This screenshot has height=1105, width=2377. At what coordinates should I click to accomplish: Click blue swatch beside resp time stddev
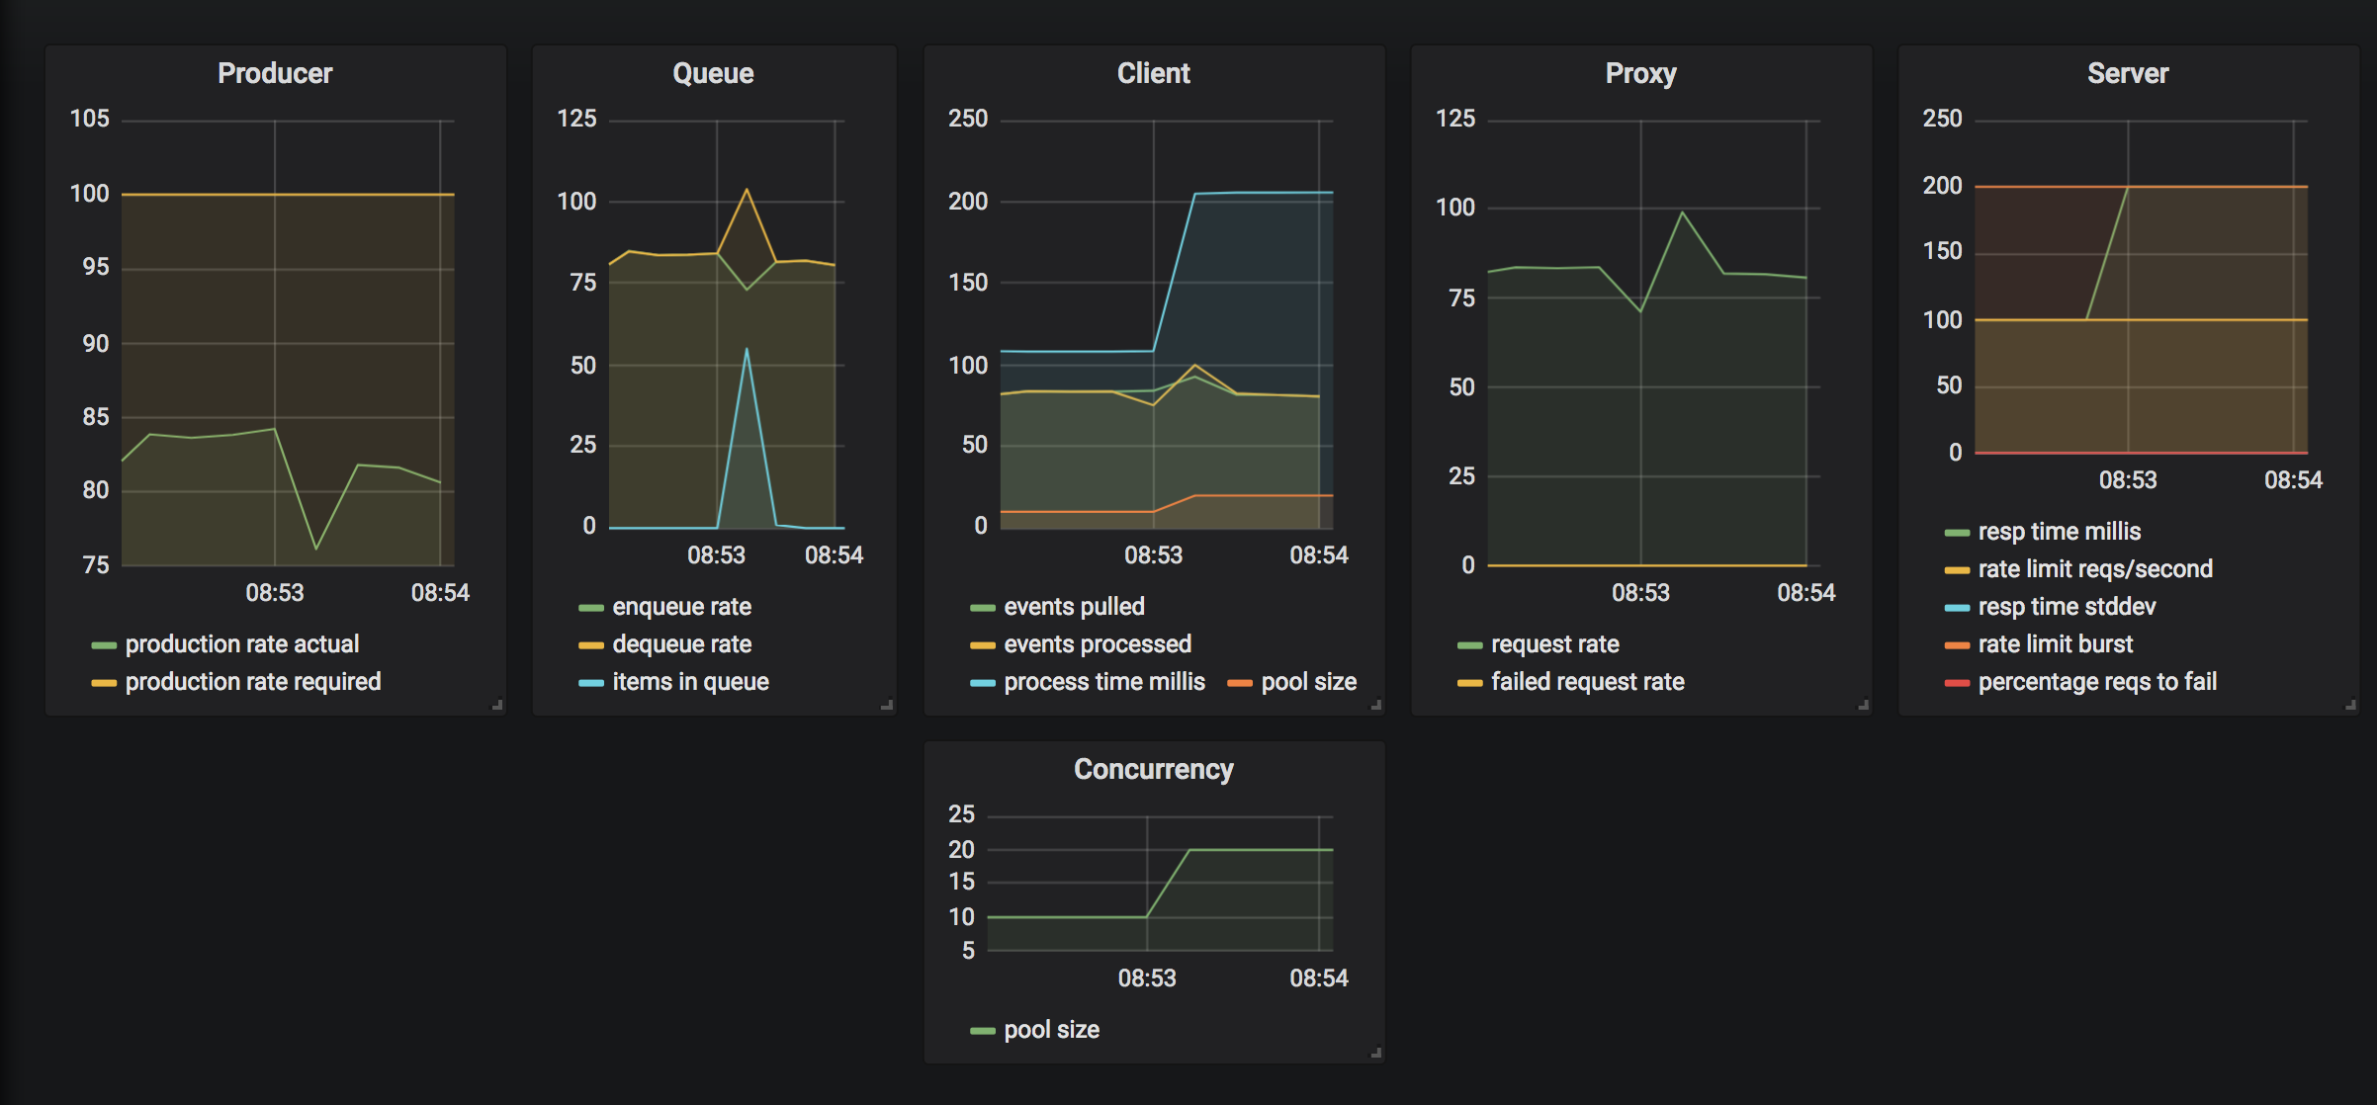click(1957, 608)
